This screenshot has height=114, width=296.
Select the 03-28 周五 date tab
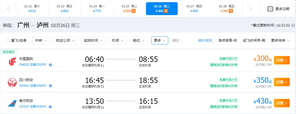pyautogui.click(x=227, y=9)
